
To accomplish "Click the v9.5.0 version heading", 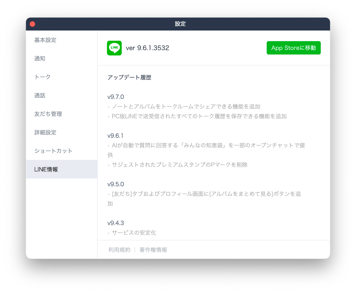I will [x=116, y=184].
